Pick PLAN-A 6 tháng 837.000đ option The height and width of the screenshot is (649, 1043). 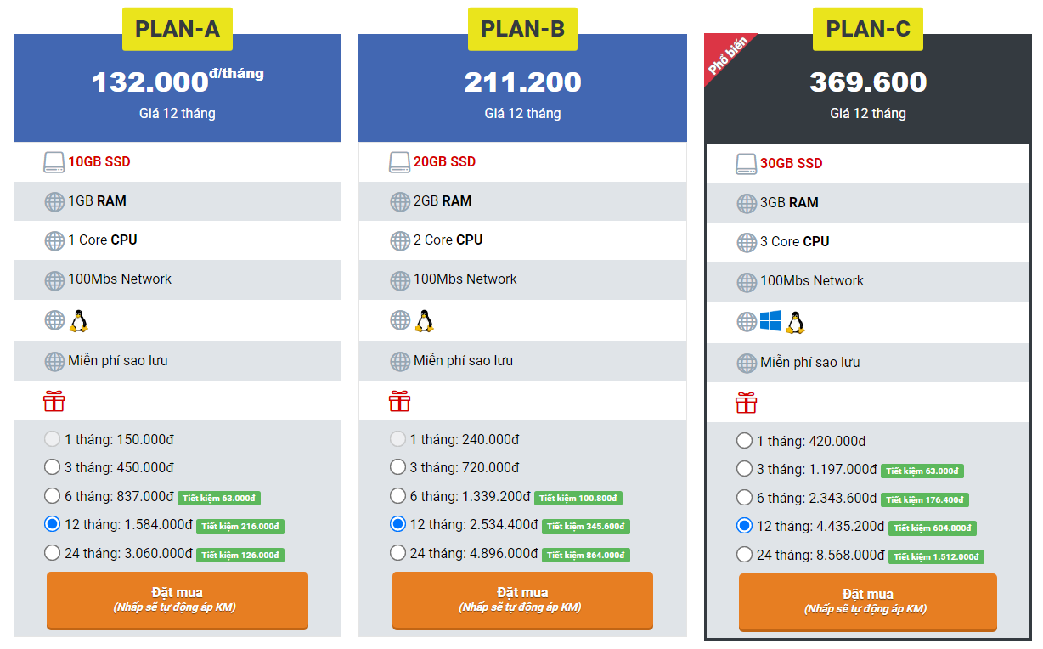[52, 496]
